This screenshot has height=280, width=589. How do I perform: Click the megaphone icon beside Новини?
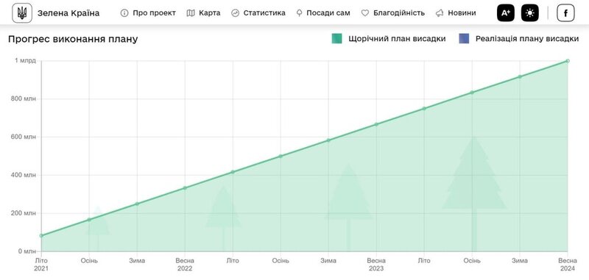(440, 13)
